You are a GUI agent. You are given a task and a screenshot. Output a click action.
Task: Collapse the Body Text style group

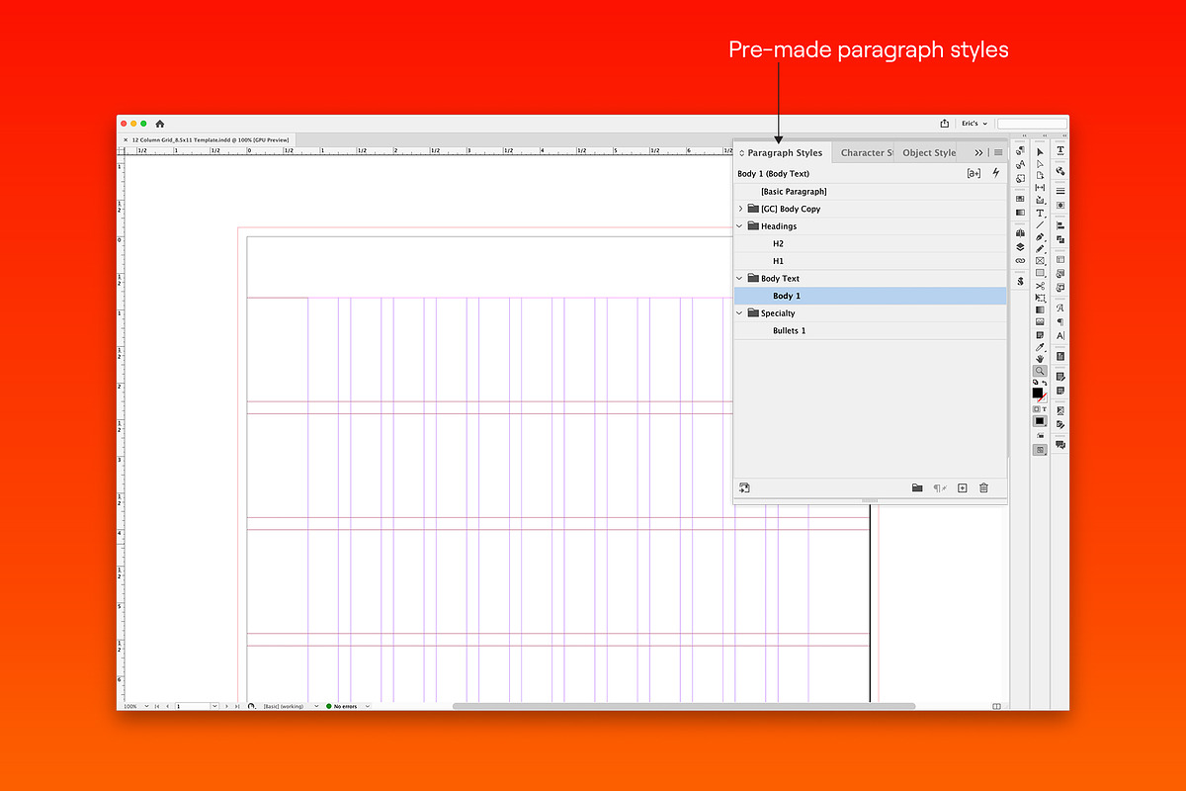(x=740, y=279)
